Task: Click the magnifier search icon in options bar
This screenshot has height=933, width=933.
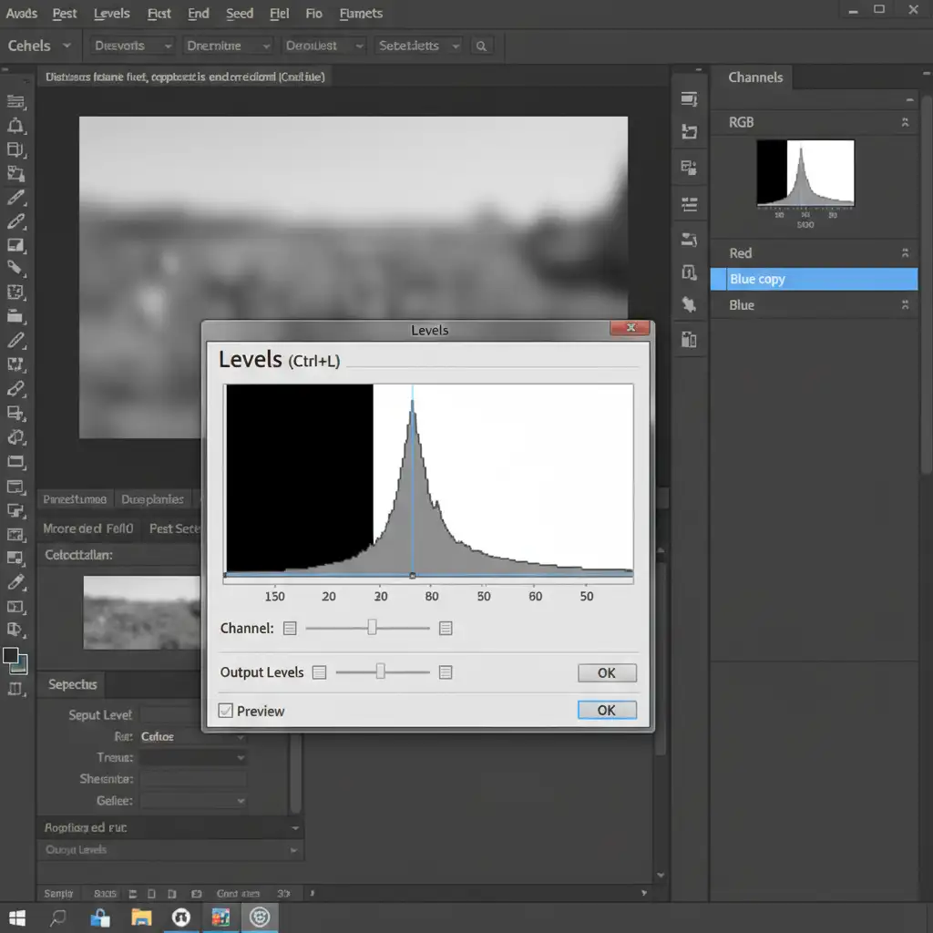Action: (481, 46)
